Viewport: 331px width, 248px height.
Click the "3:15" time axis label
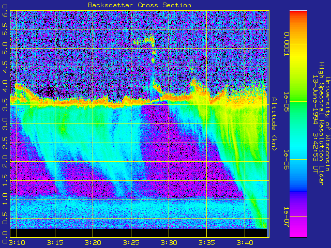tap(55, 243)
